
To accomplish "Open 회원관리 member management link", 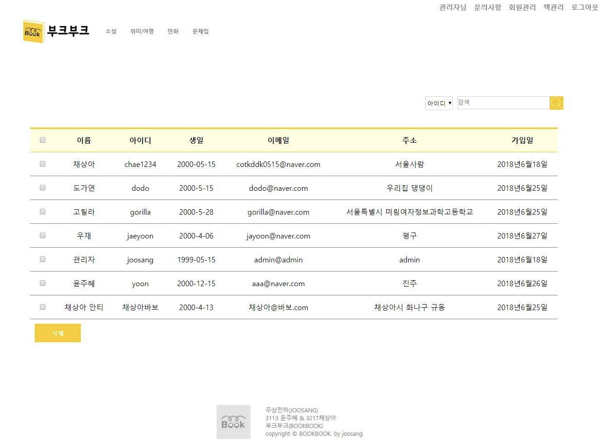I will click(522, 7).
